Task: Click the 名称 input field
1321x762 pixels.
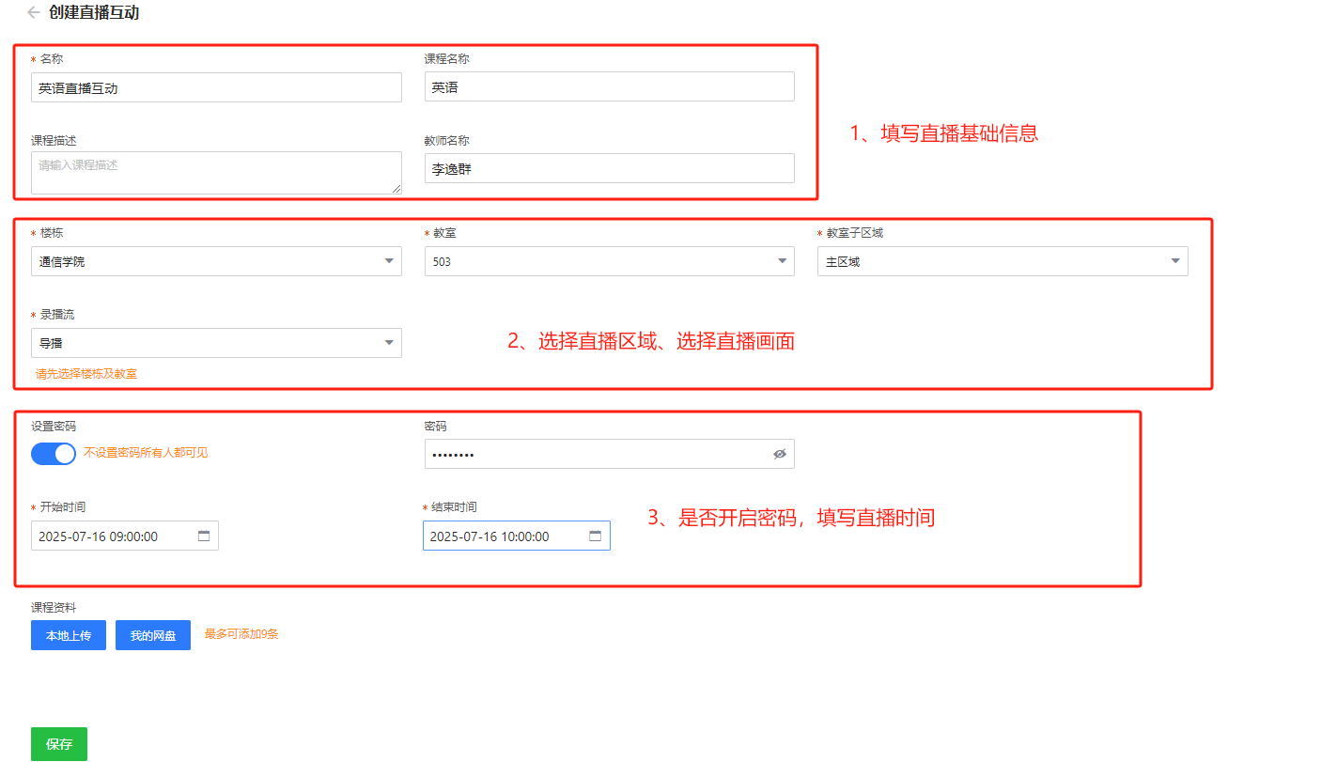Action: tap(216, 87)
